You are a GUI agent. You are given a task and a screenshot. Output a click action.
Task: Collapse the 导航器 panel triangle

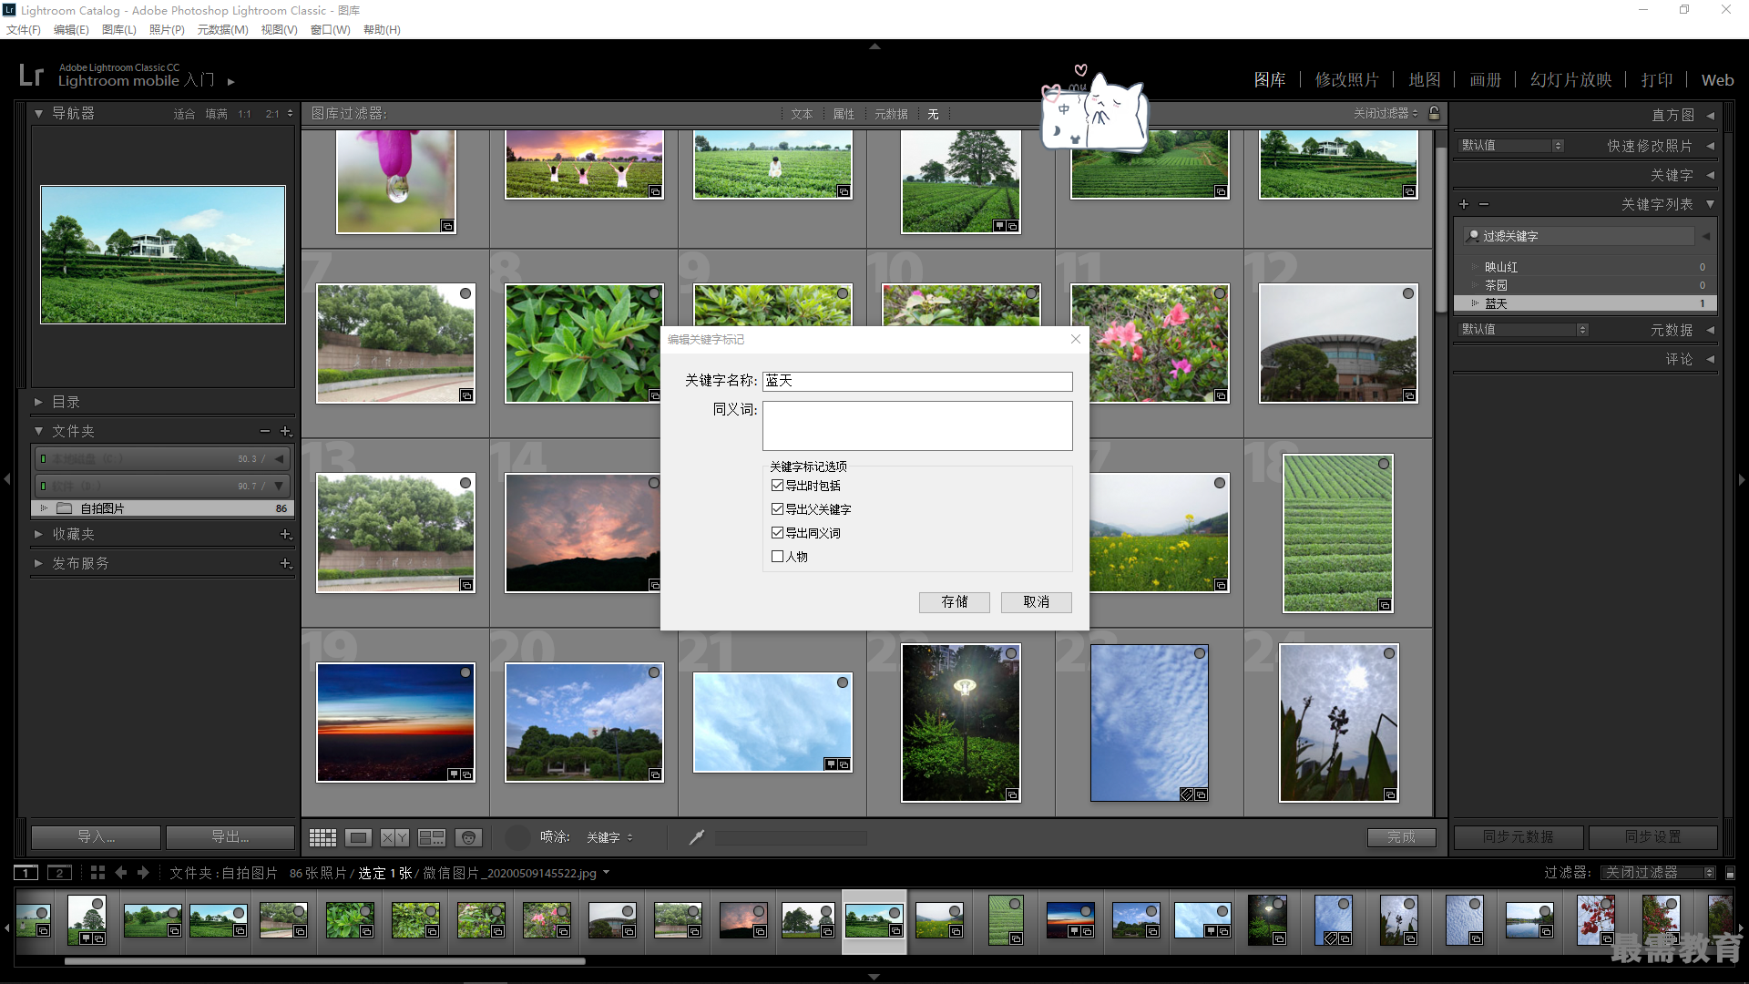(38, 114)
